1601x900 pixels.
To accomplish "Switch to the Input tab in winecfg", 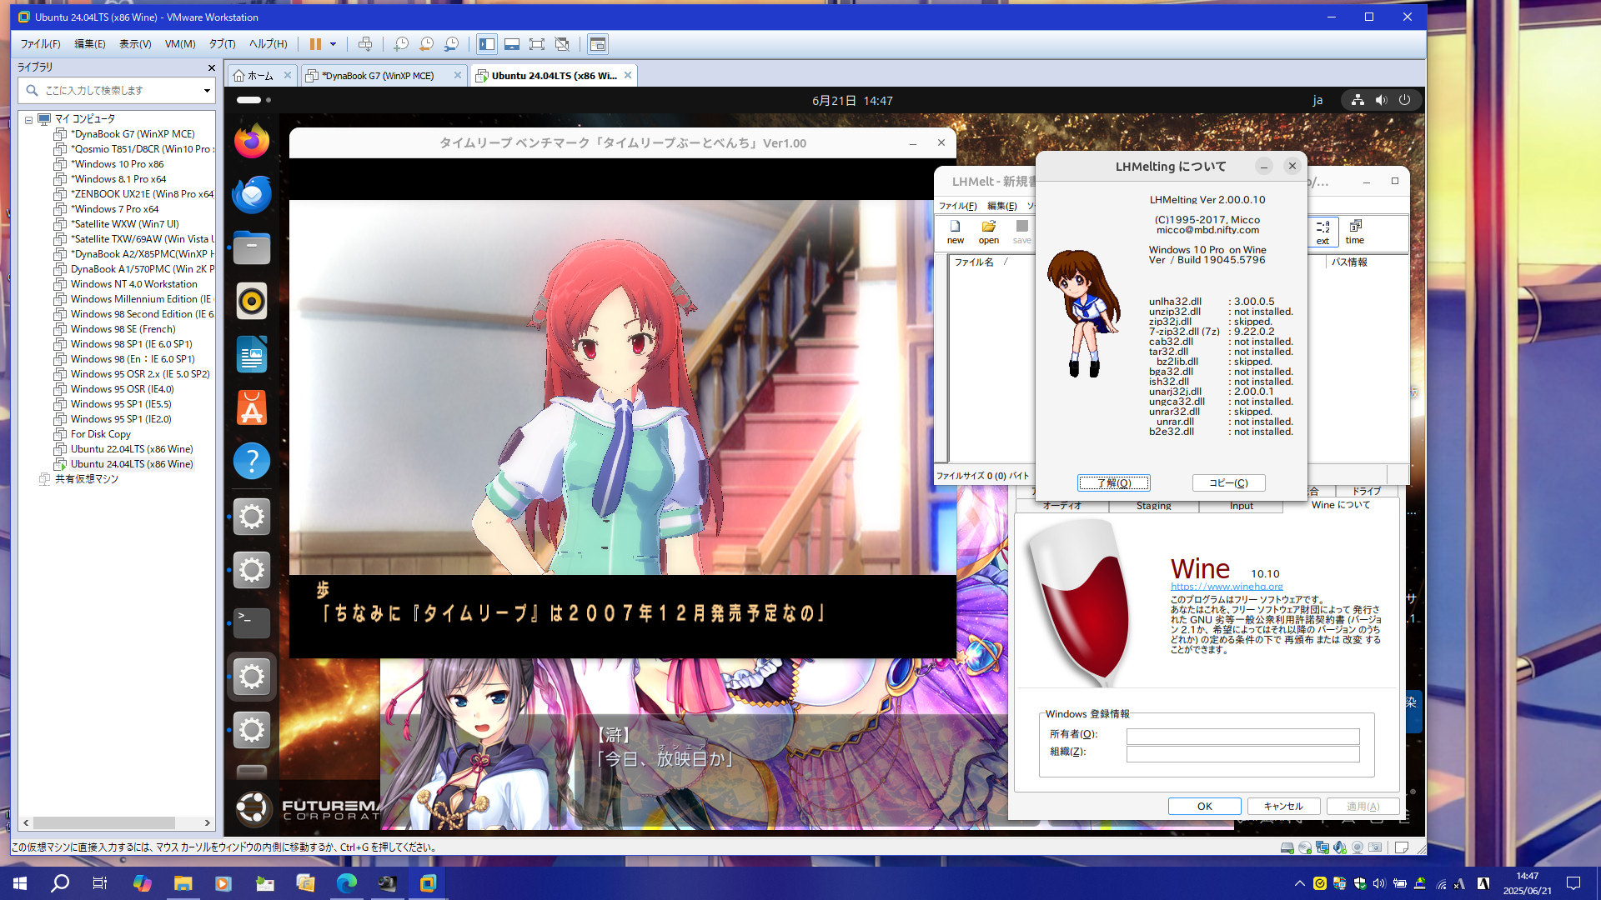I will (1241, 506).
